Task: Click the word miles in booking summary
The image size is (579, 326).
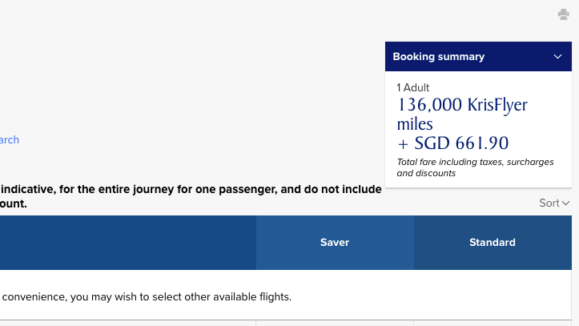Action: coord(415,125)
